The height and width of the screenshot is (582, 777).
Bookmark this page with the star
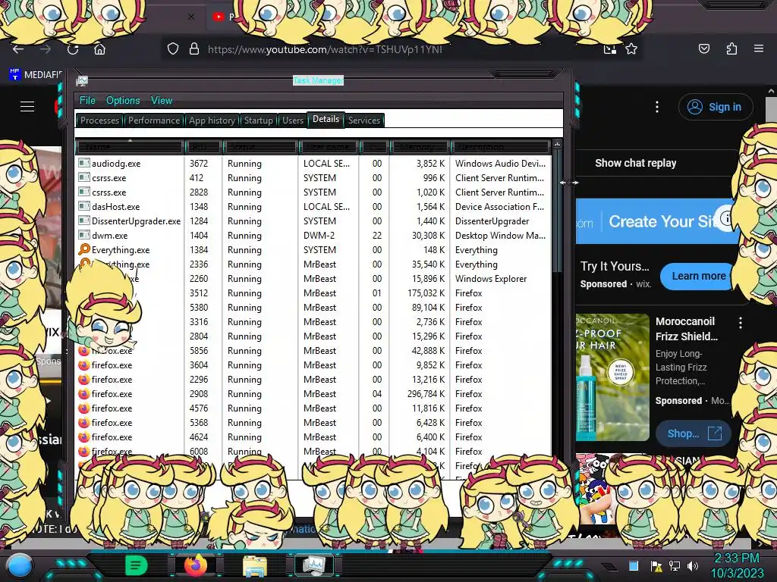(631, 49)
